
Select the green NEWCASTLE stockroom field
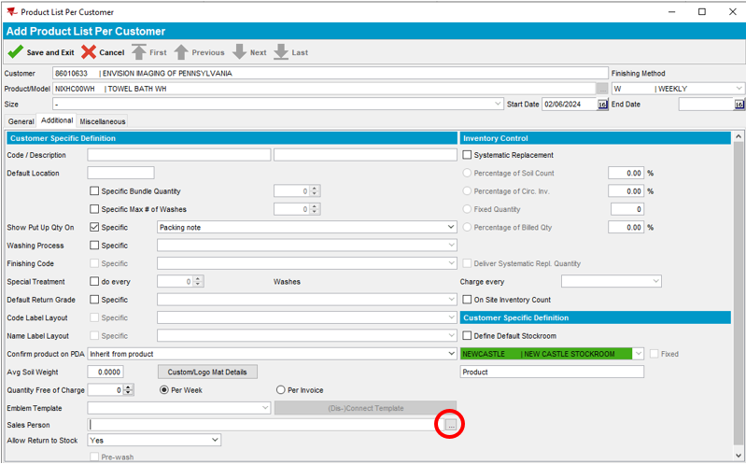click(x=546, y=354)
